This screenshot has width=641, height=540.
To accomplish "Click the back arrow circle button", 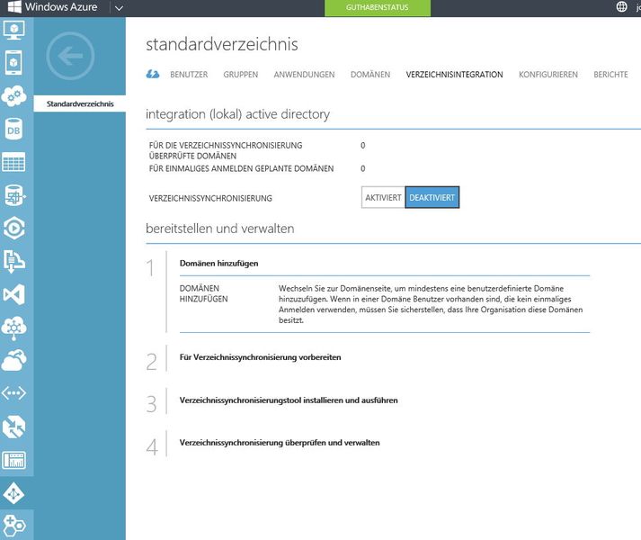I will point(70,56).
